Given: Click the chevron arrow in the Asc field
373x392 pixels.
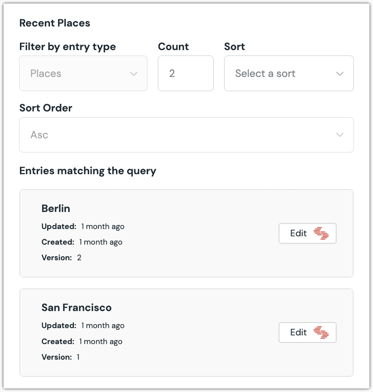Looking at the screenshot, I should pyautogui.click(x=339, y=135).
